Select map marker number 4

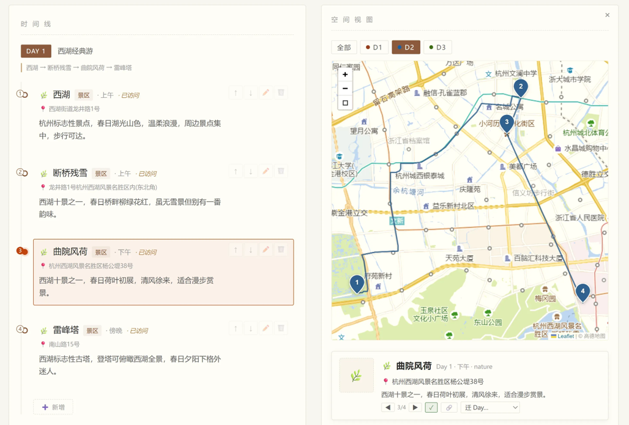point(582,293)
